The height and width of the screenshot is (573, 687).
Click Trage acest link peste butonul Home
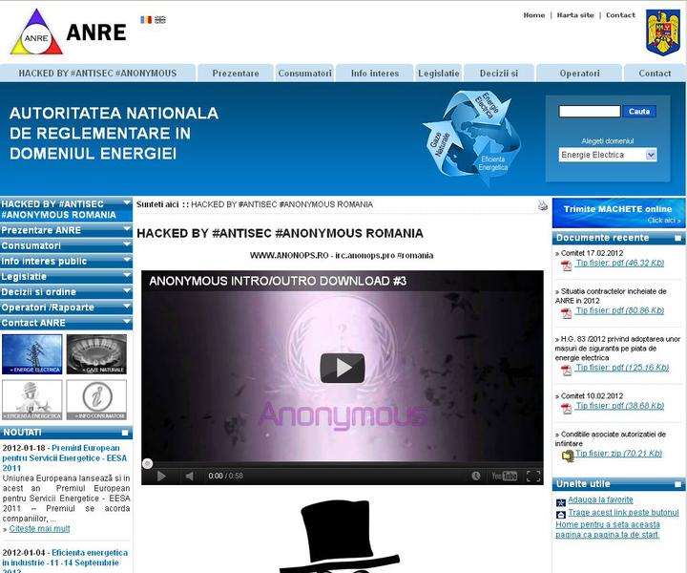pos(617,523)
